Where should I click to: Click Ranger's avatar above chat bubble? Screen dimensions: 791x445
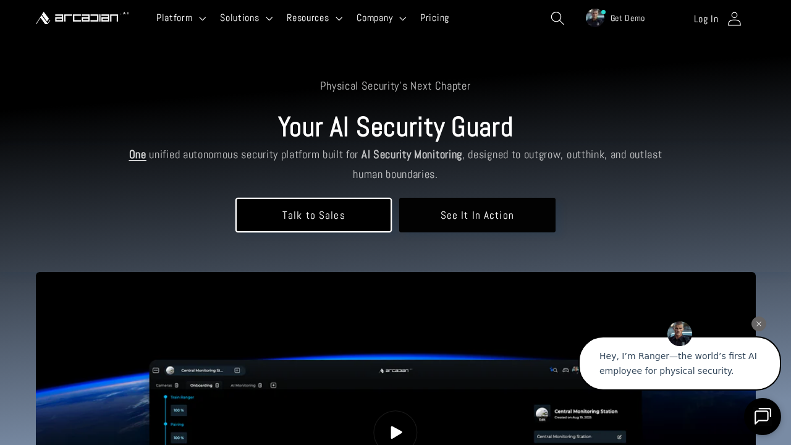pos(679,334)
